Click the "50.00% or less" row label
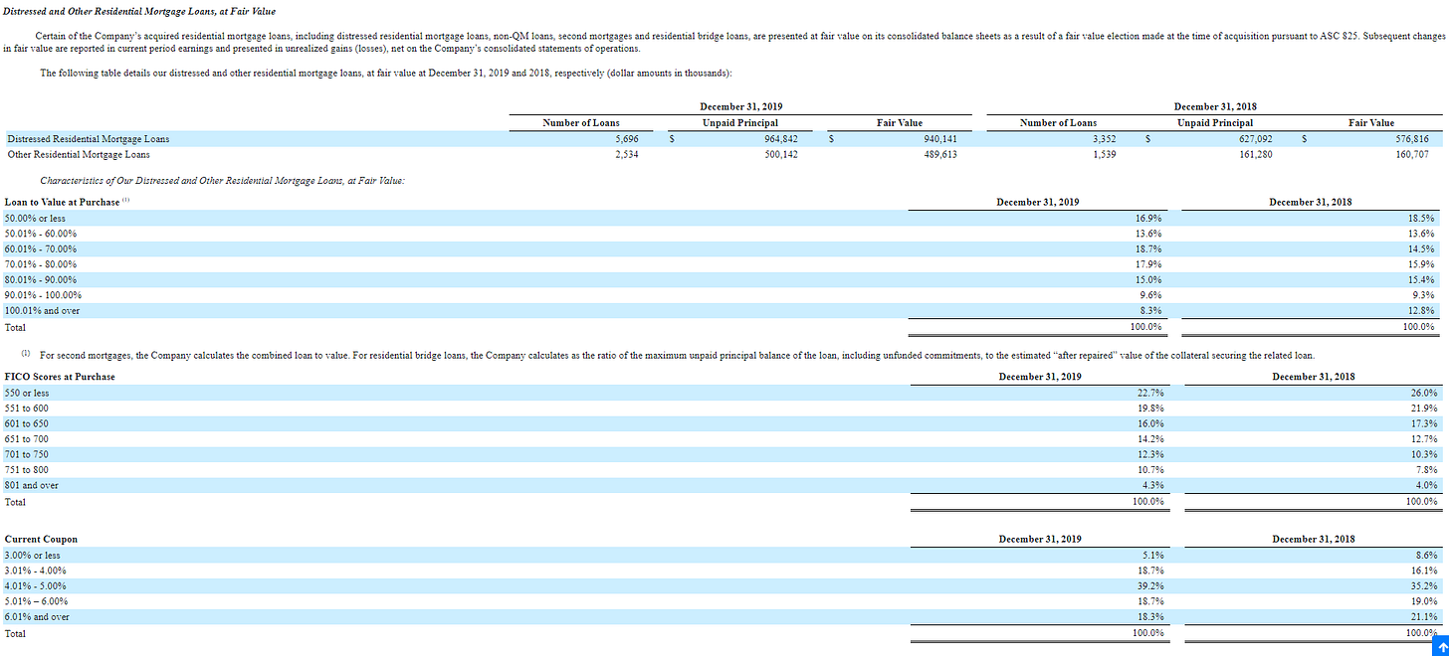Viewport: 1449px width, 656px height. click(36, 218)
